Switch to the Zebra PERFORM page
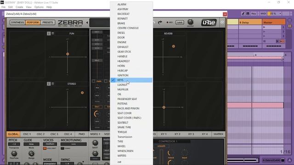 coord(33,22)
